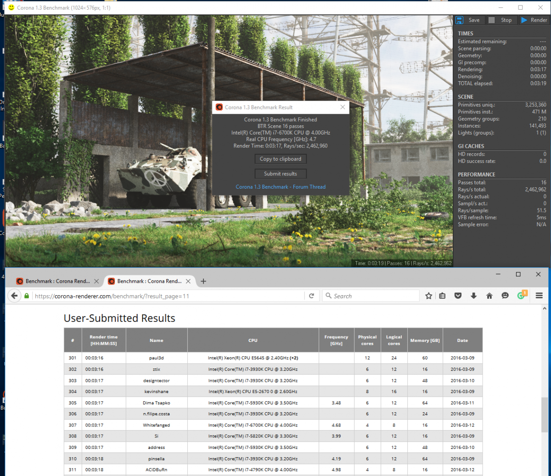The width and height of the screenshot is (551, 476).
Task: Open Corona 1.3 Benchmark Forum Thread link
Action: coord(281,187)
